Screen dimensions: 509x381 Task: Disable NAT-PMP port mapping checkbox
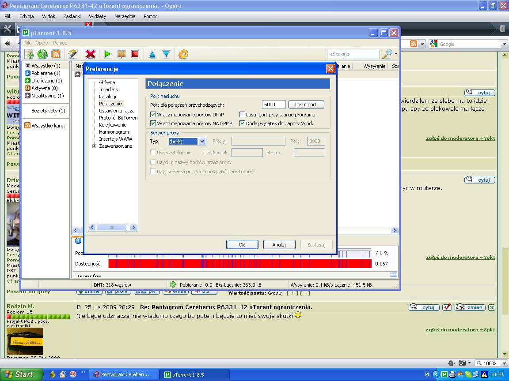click(x=153, y=123)
